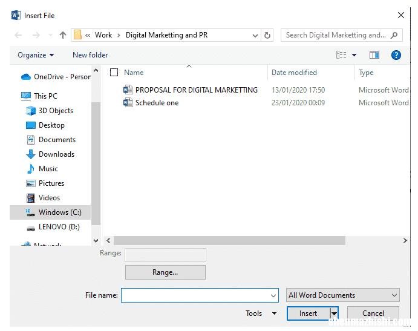Screen dimensions: 418x331
Task: Open Documents in the sidebar
Action: (x=51, y=140)
